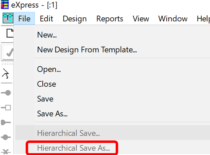The width and height of the screenshot is (210, 155).
Task: Select the half-circle ended line tool
Action: click(6, 123)
